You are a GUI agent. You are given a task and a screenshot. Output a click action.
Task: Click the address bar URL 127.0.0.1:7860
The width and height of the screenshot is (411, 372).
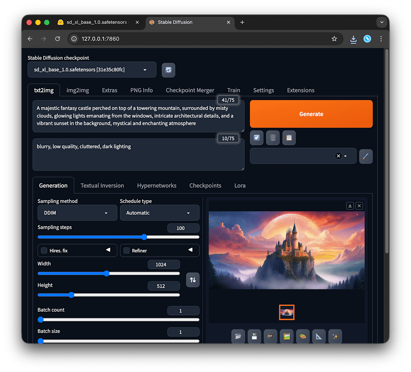point(100,39)
